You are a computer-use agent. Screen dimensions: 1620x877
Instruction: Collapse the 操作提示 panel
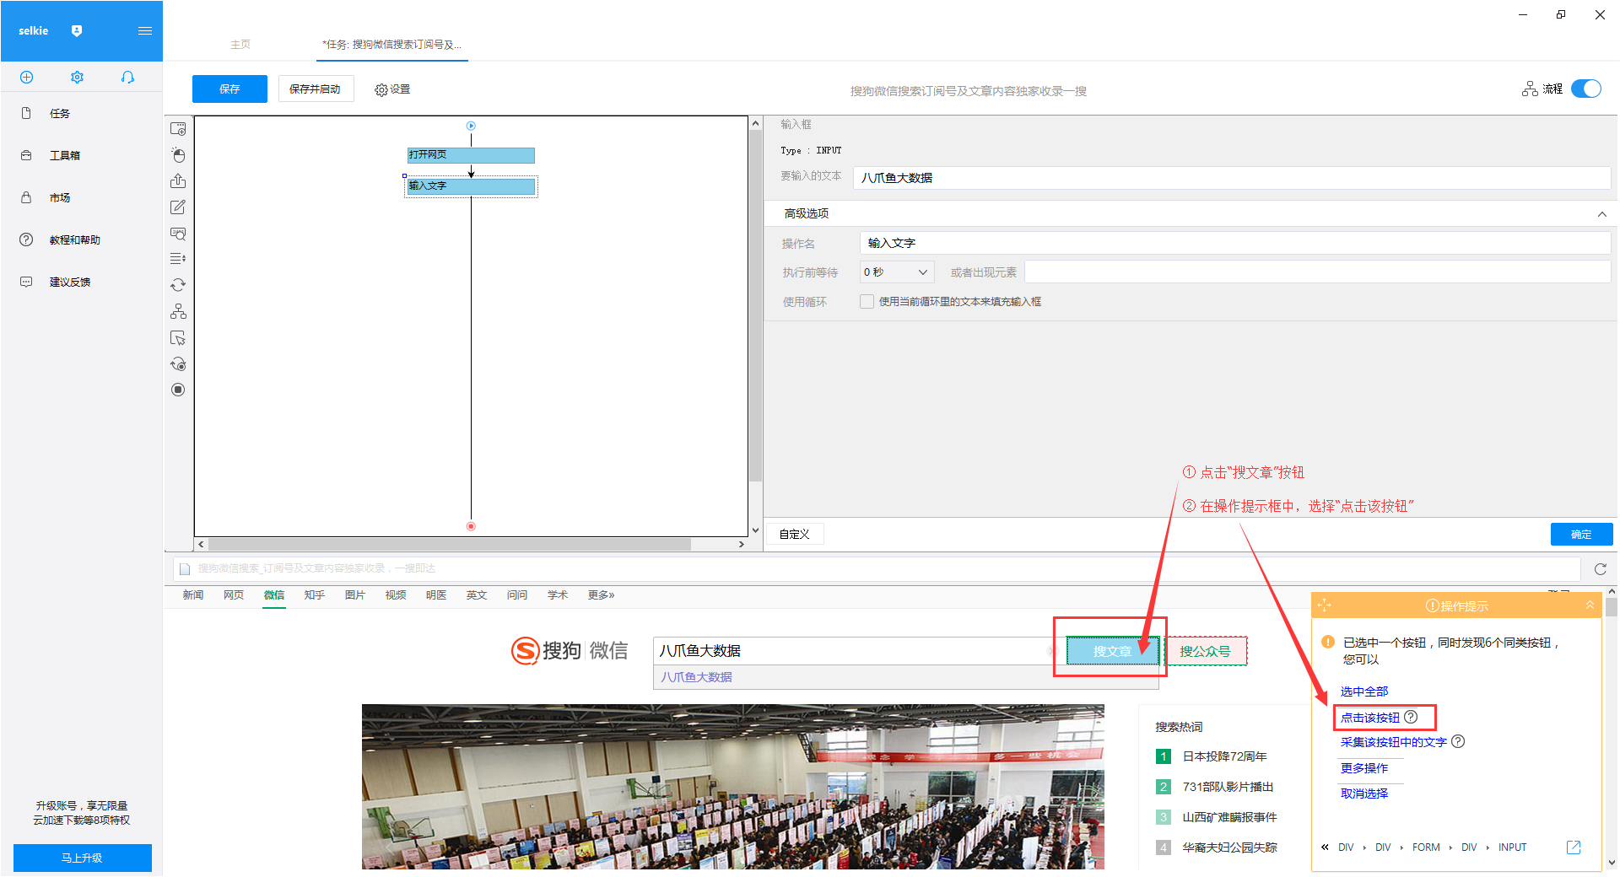1590,605
